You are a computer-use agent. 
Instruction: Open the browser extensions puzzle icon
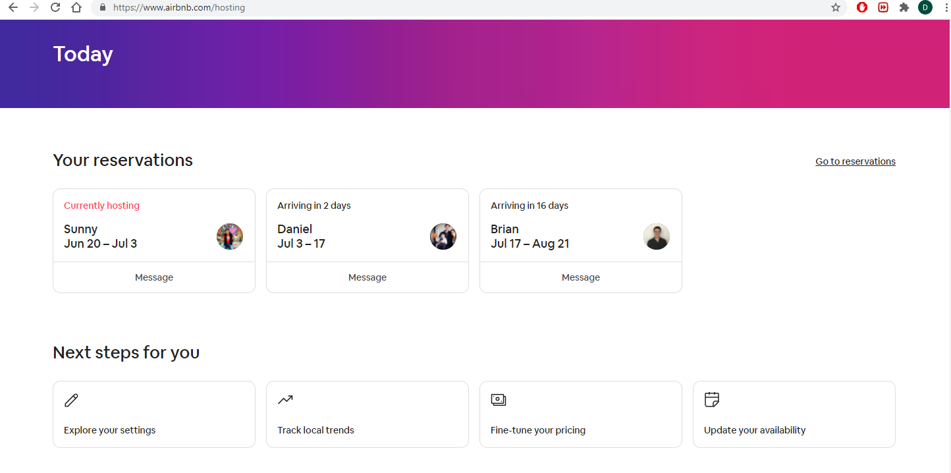(x=904, y=8)
